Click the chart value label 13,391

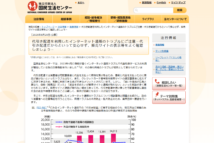click(102, 132)
